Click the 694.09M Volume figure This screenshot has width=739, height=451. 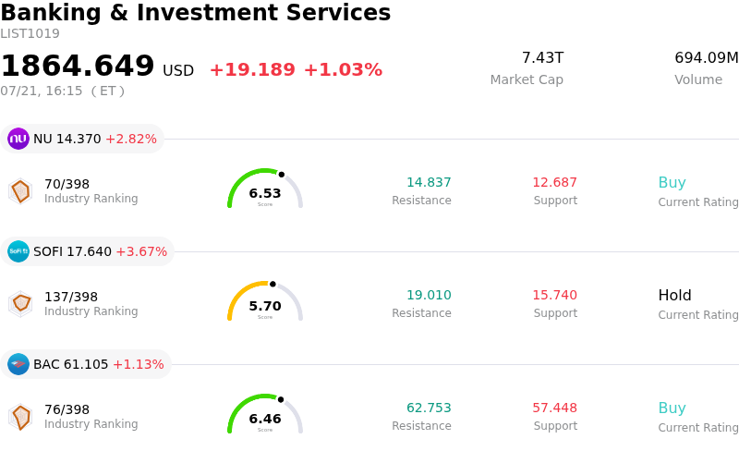pos(707,57)
